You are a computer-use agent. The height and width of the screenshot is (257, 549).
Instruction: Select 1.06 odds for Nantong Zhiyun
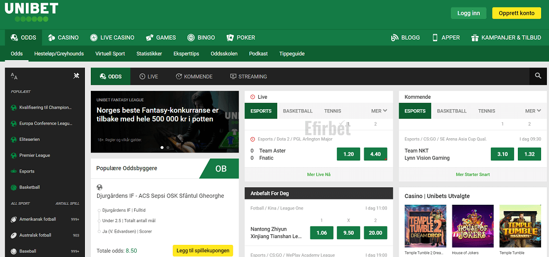[x=322, y=233]
